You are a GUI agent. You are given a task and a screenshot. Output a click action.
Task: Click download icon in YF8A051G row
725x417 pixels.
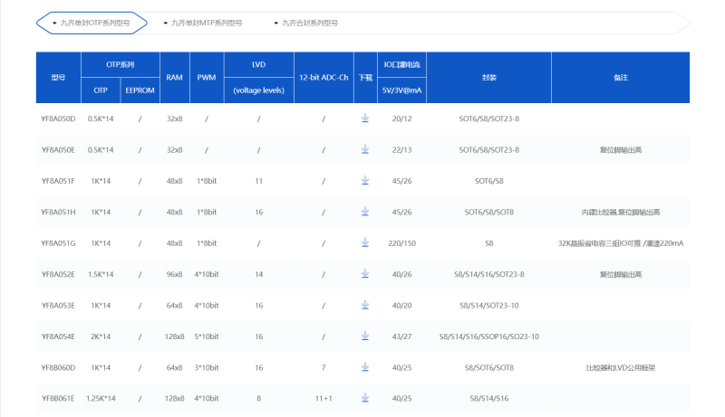click(365, 242)
